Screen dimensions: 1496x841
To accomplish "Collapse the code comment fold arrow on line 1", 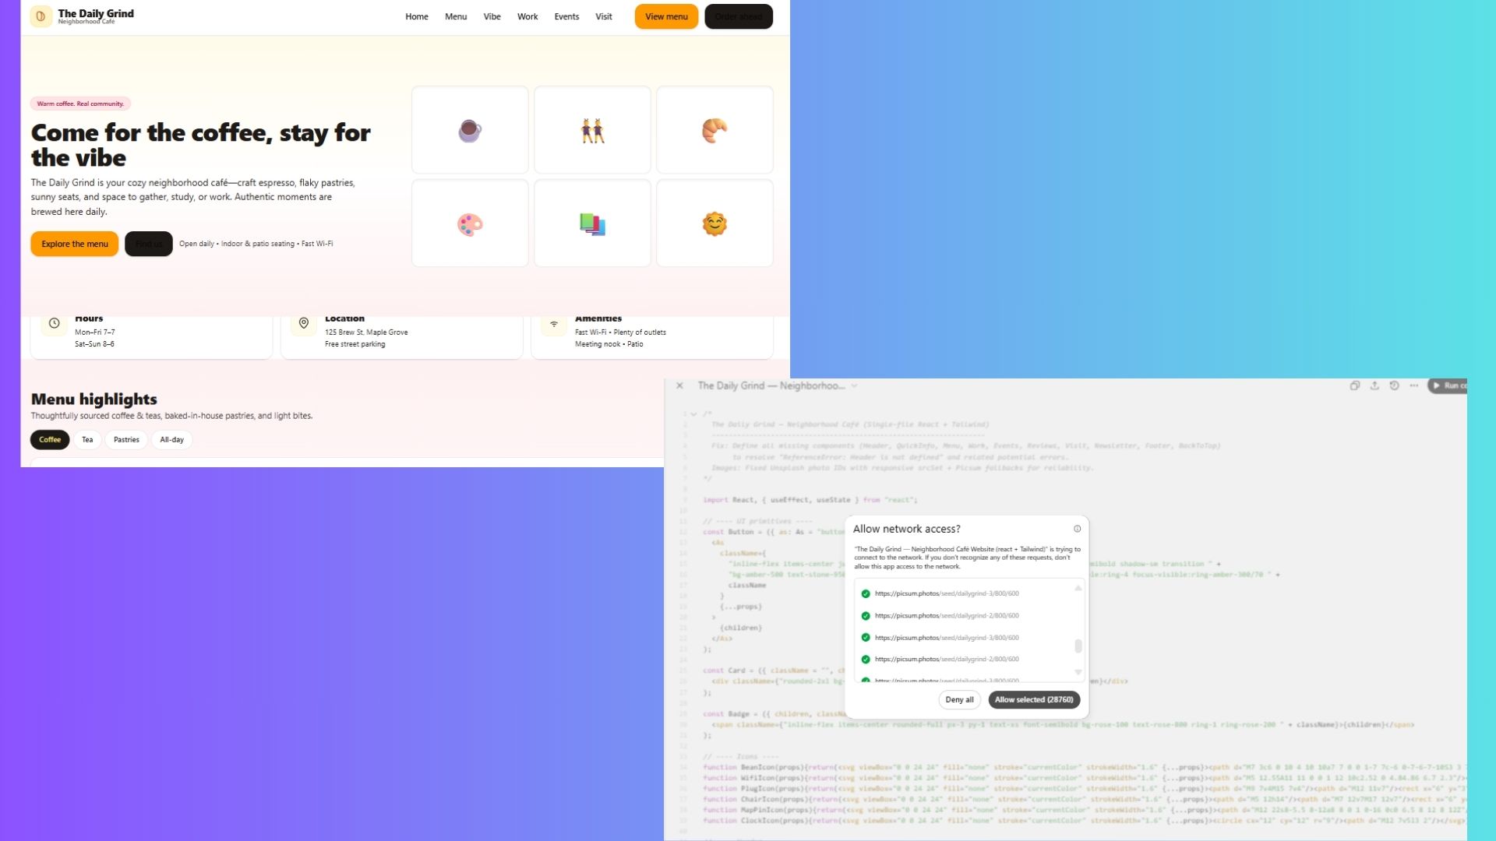I will pyautogui.click(x=693, y=414).
